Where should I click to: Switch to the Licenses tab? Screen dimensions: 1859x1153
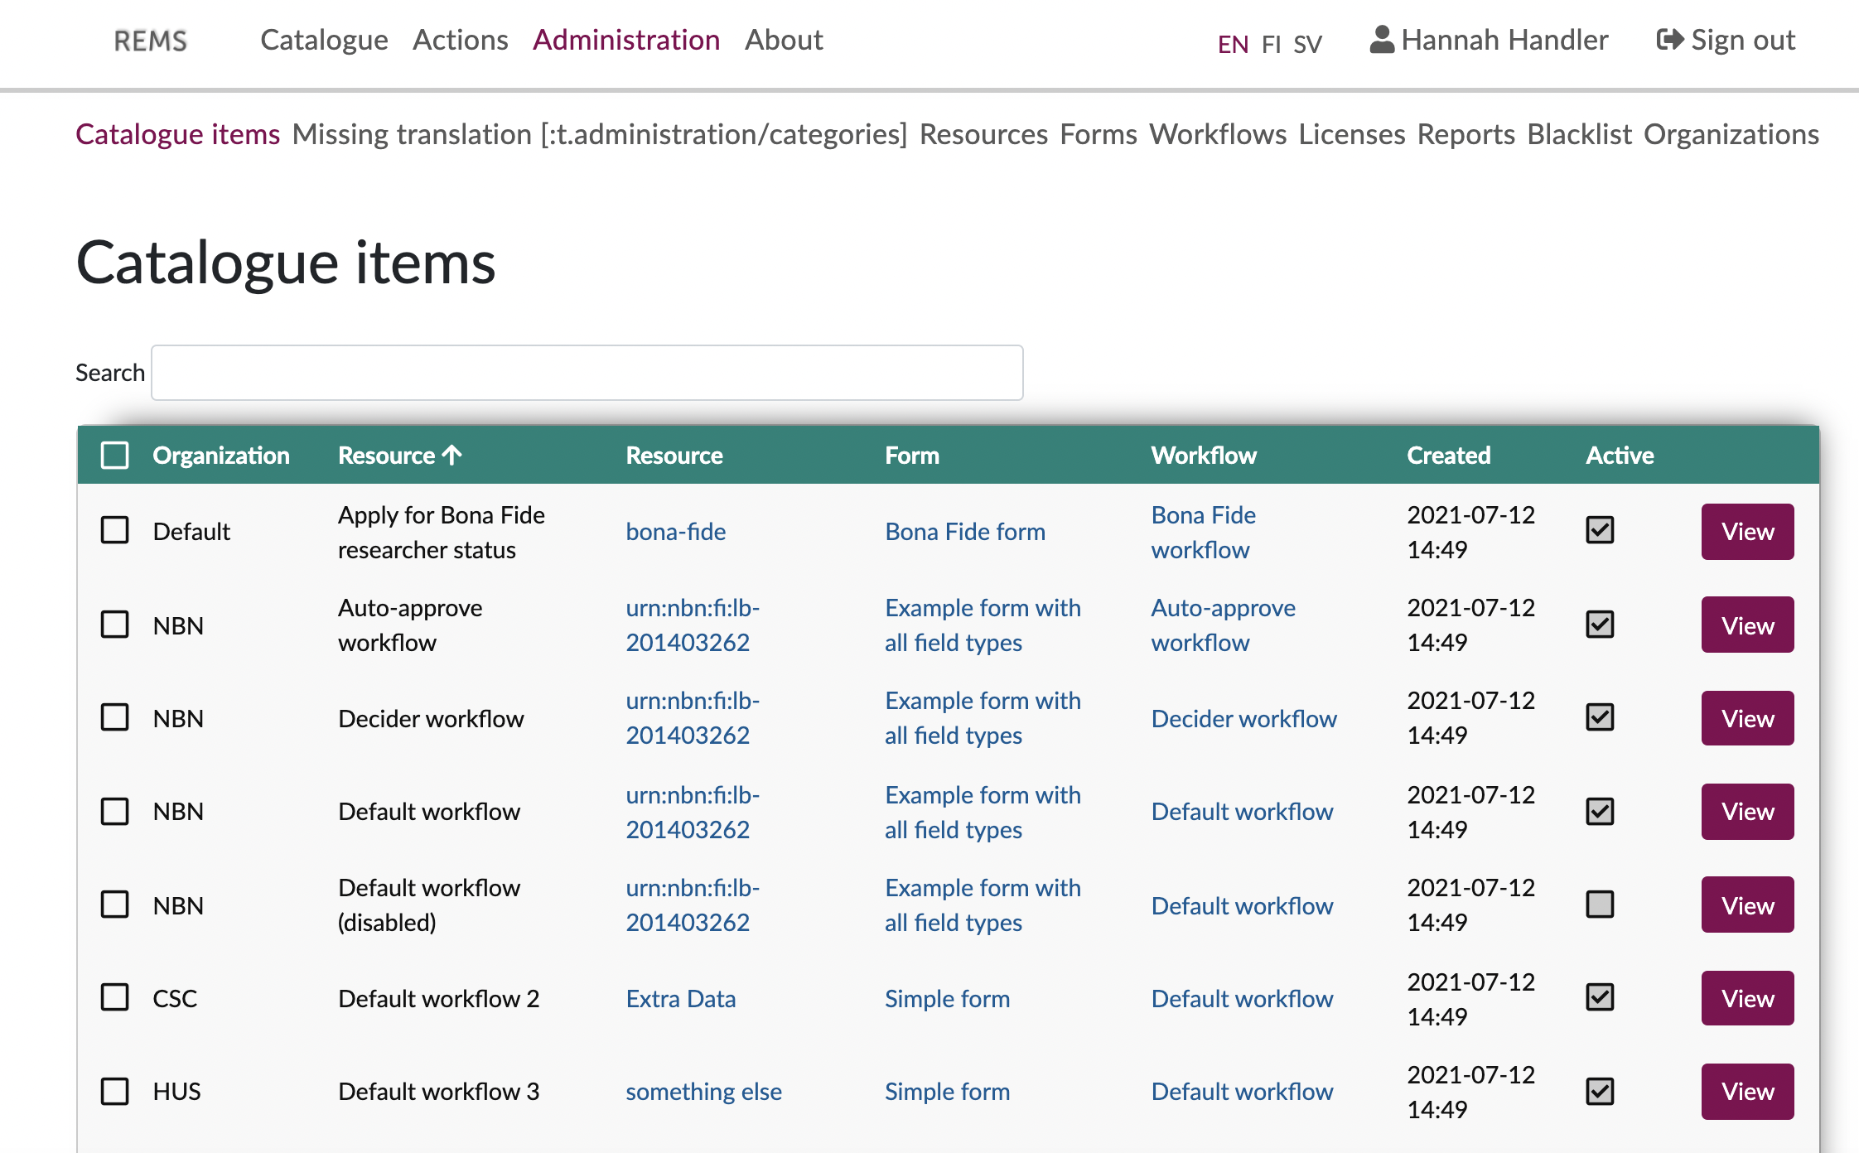1352,134
